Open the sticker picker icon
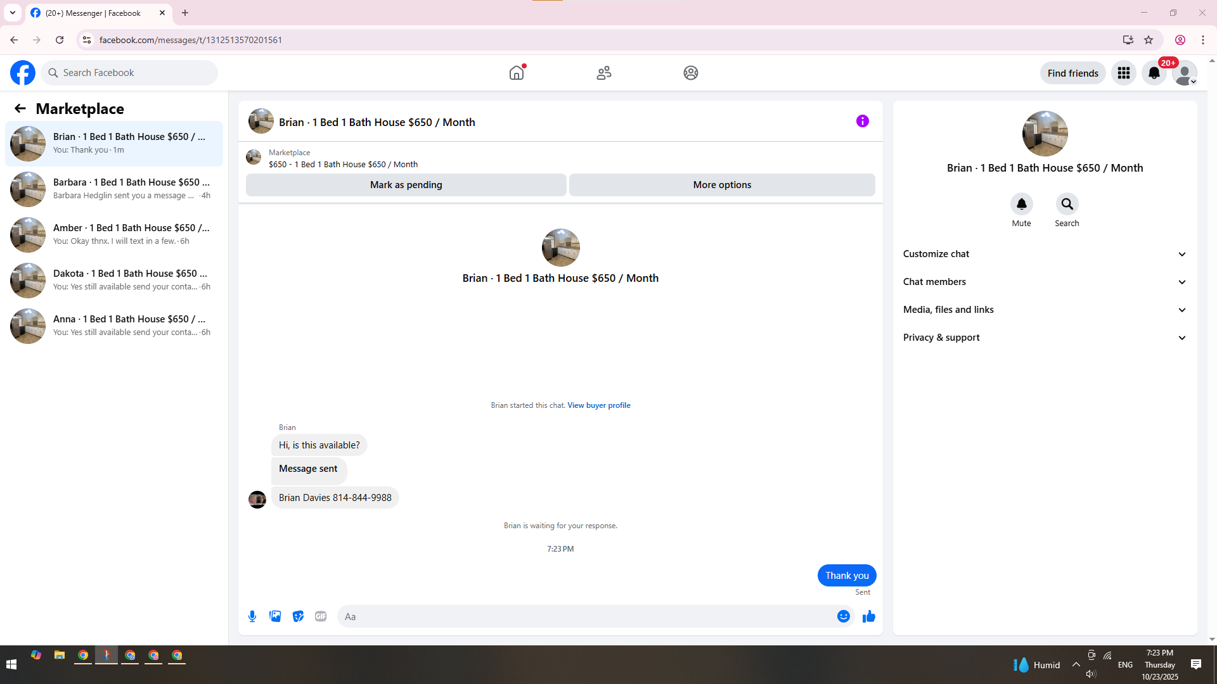Screen dimensions: 1217x684 [x=298, y=616]
